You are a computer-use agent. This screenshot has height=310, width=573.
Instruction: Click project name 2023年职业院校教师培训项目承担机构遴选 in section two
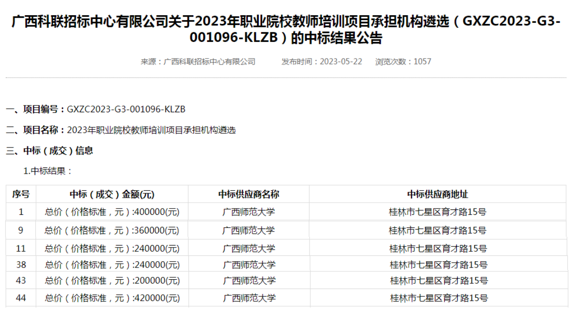pos(151,130)
